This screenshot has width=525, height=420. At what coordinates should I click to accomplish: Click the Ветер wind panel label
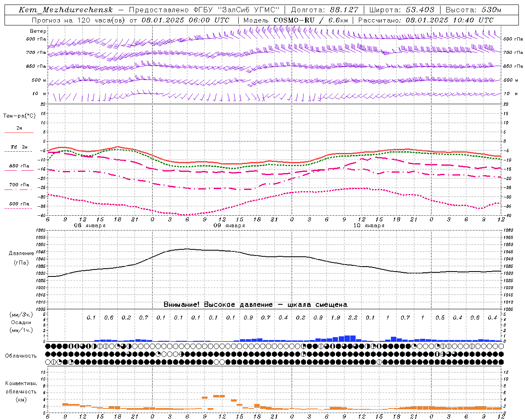(38, 31)
